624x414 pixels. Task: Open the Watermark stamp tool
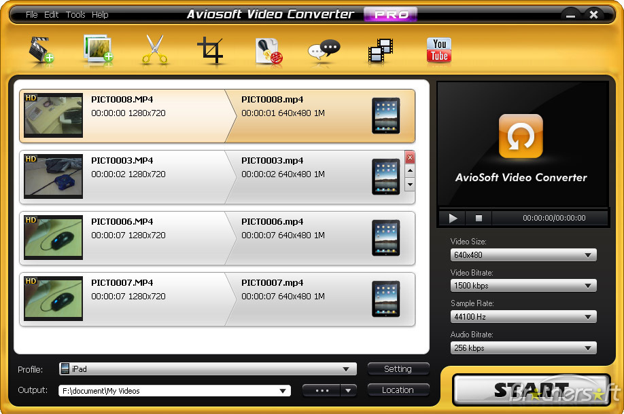click(268, 50)
